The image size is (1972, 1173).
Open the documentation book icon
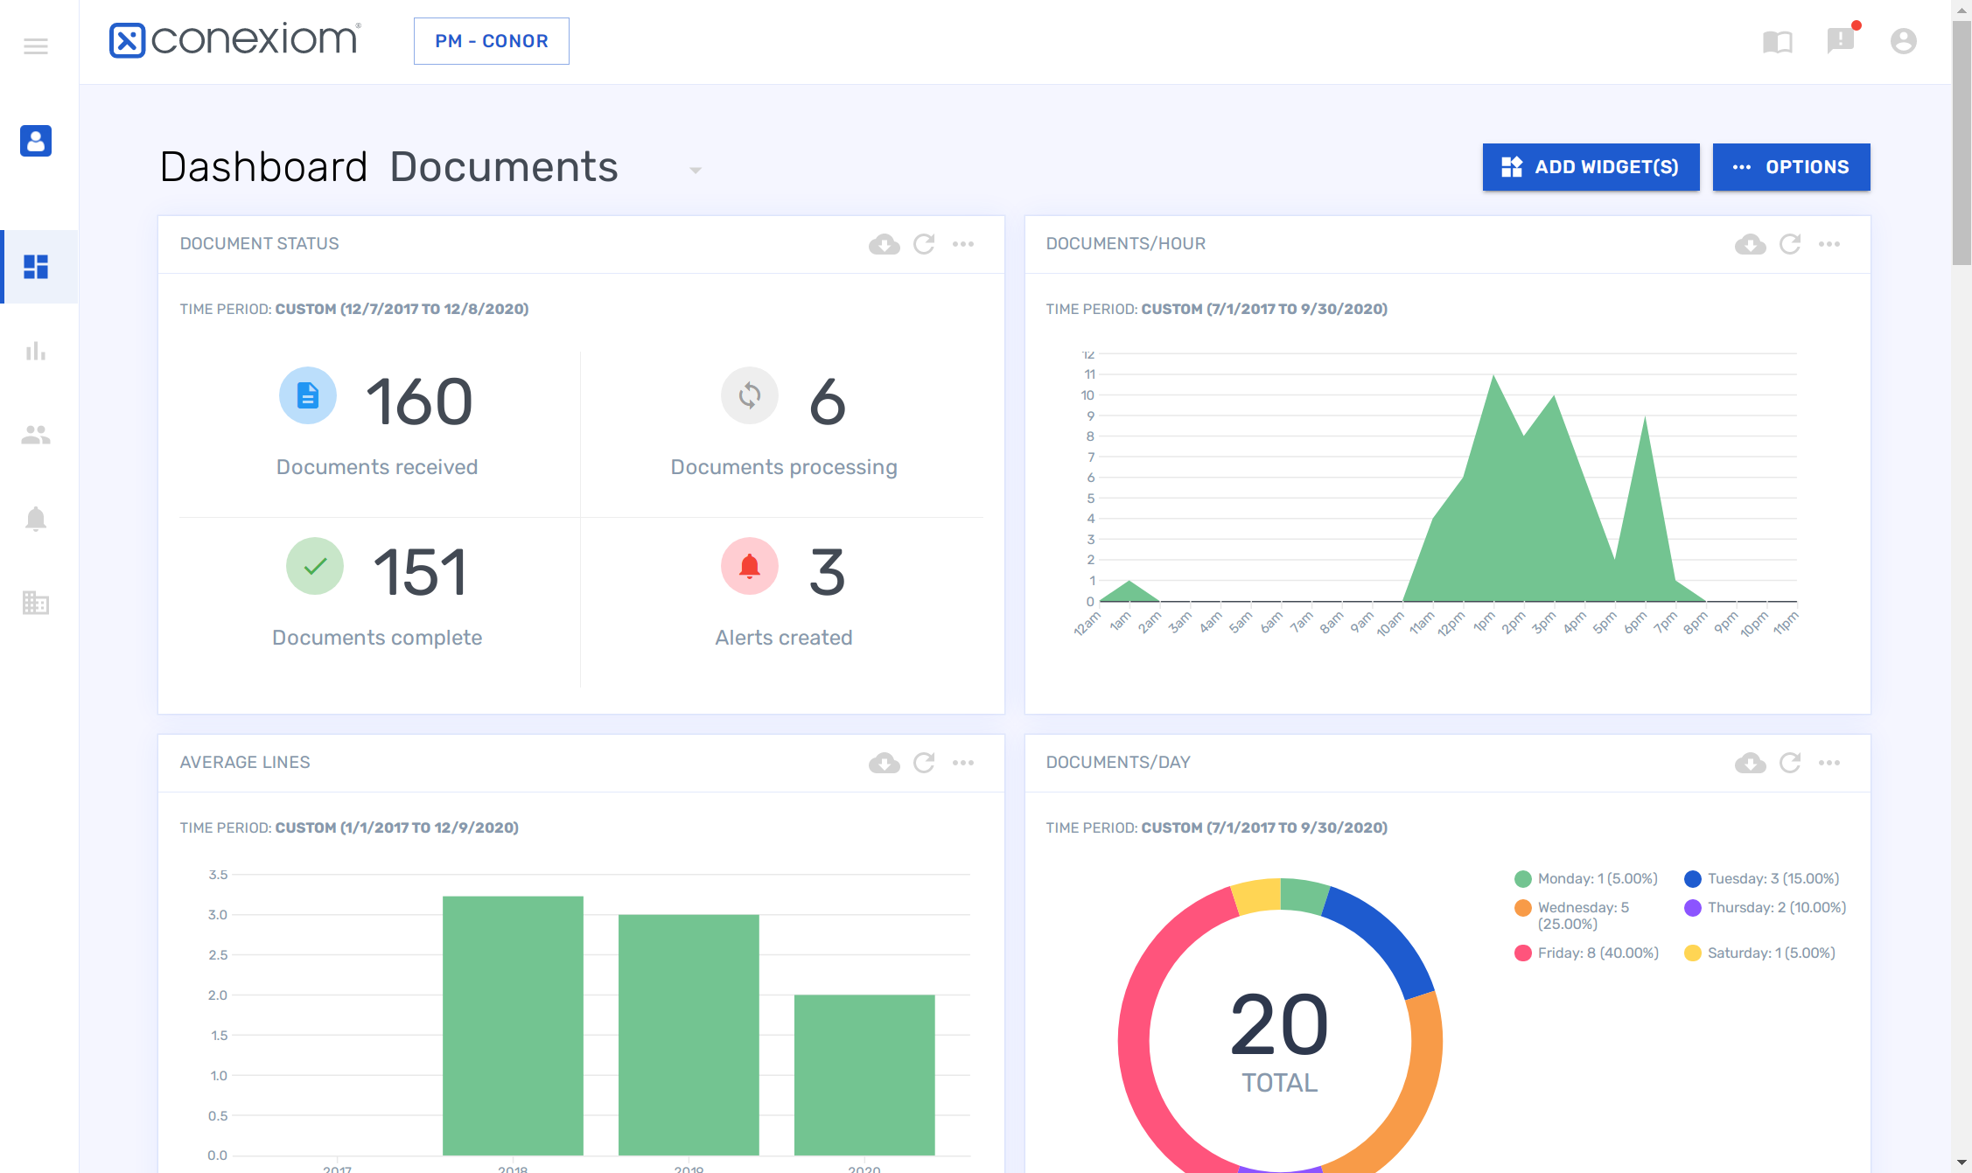pos(1777,42)
